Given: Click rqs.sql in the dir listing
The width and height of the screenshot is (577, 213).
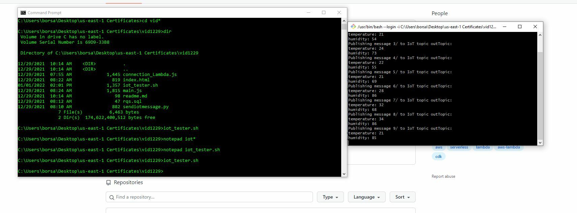Looking at the screenshot, I should 132,101.
